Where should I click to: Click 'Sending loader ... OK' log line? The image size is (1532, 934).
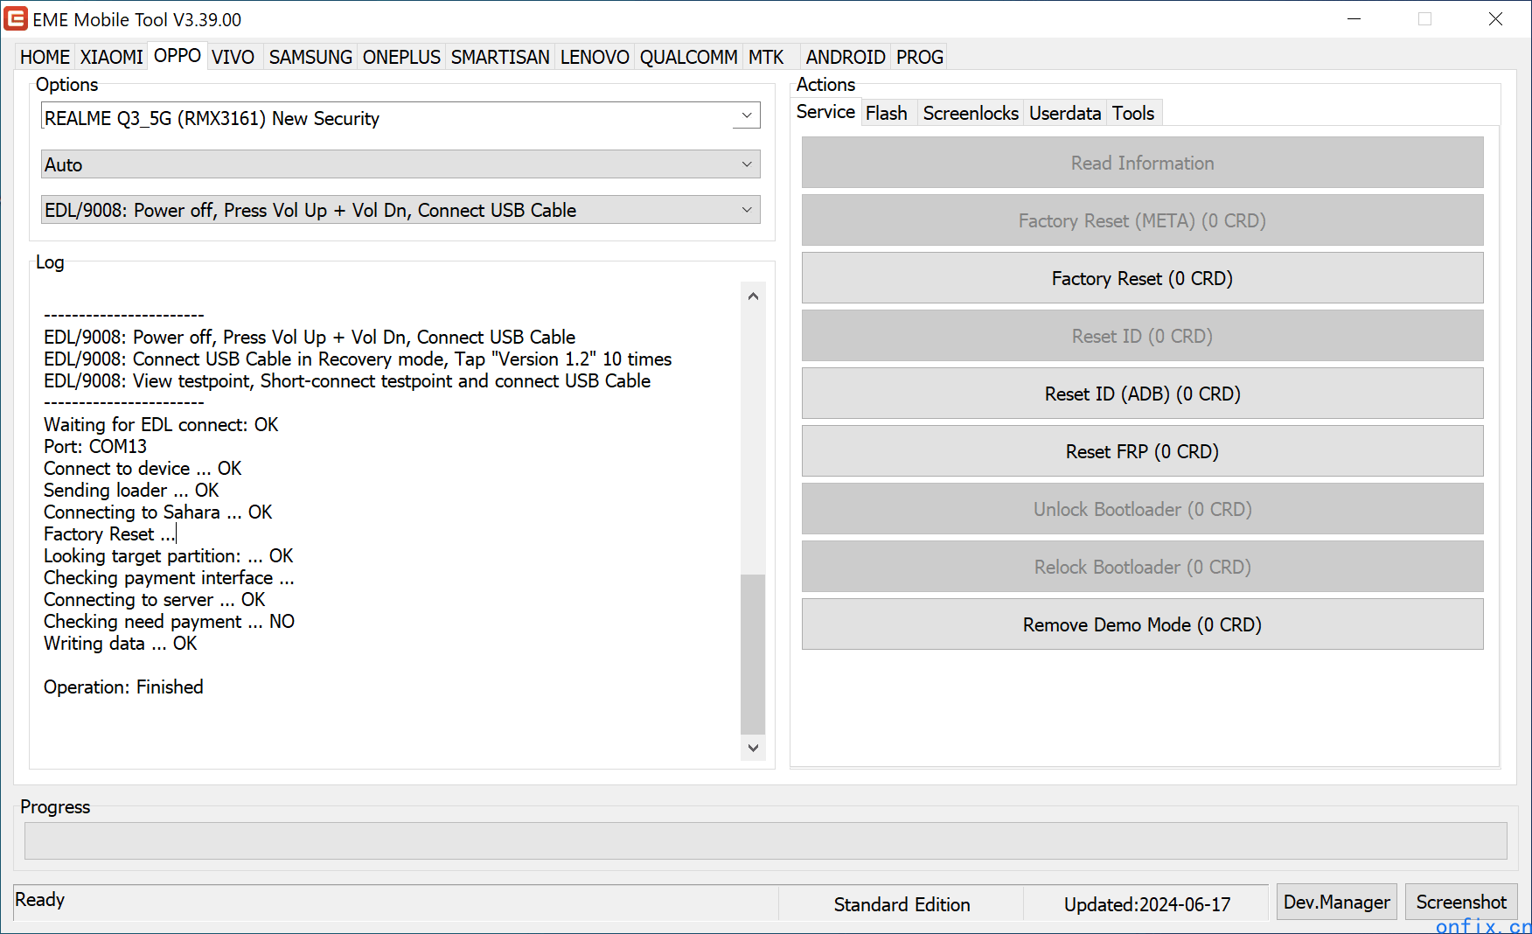pos(131,491)
